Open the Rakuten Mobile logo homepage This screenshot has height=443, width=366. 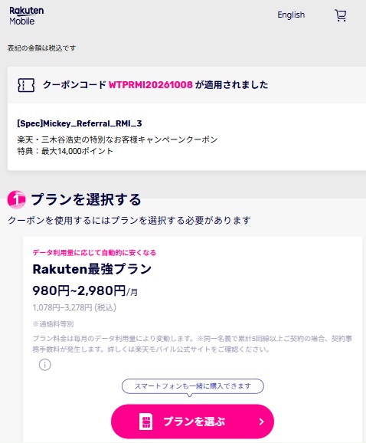tap(27, 16)
